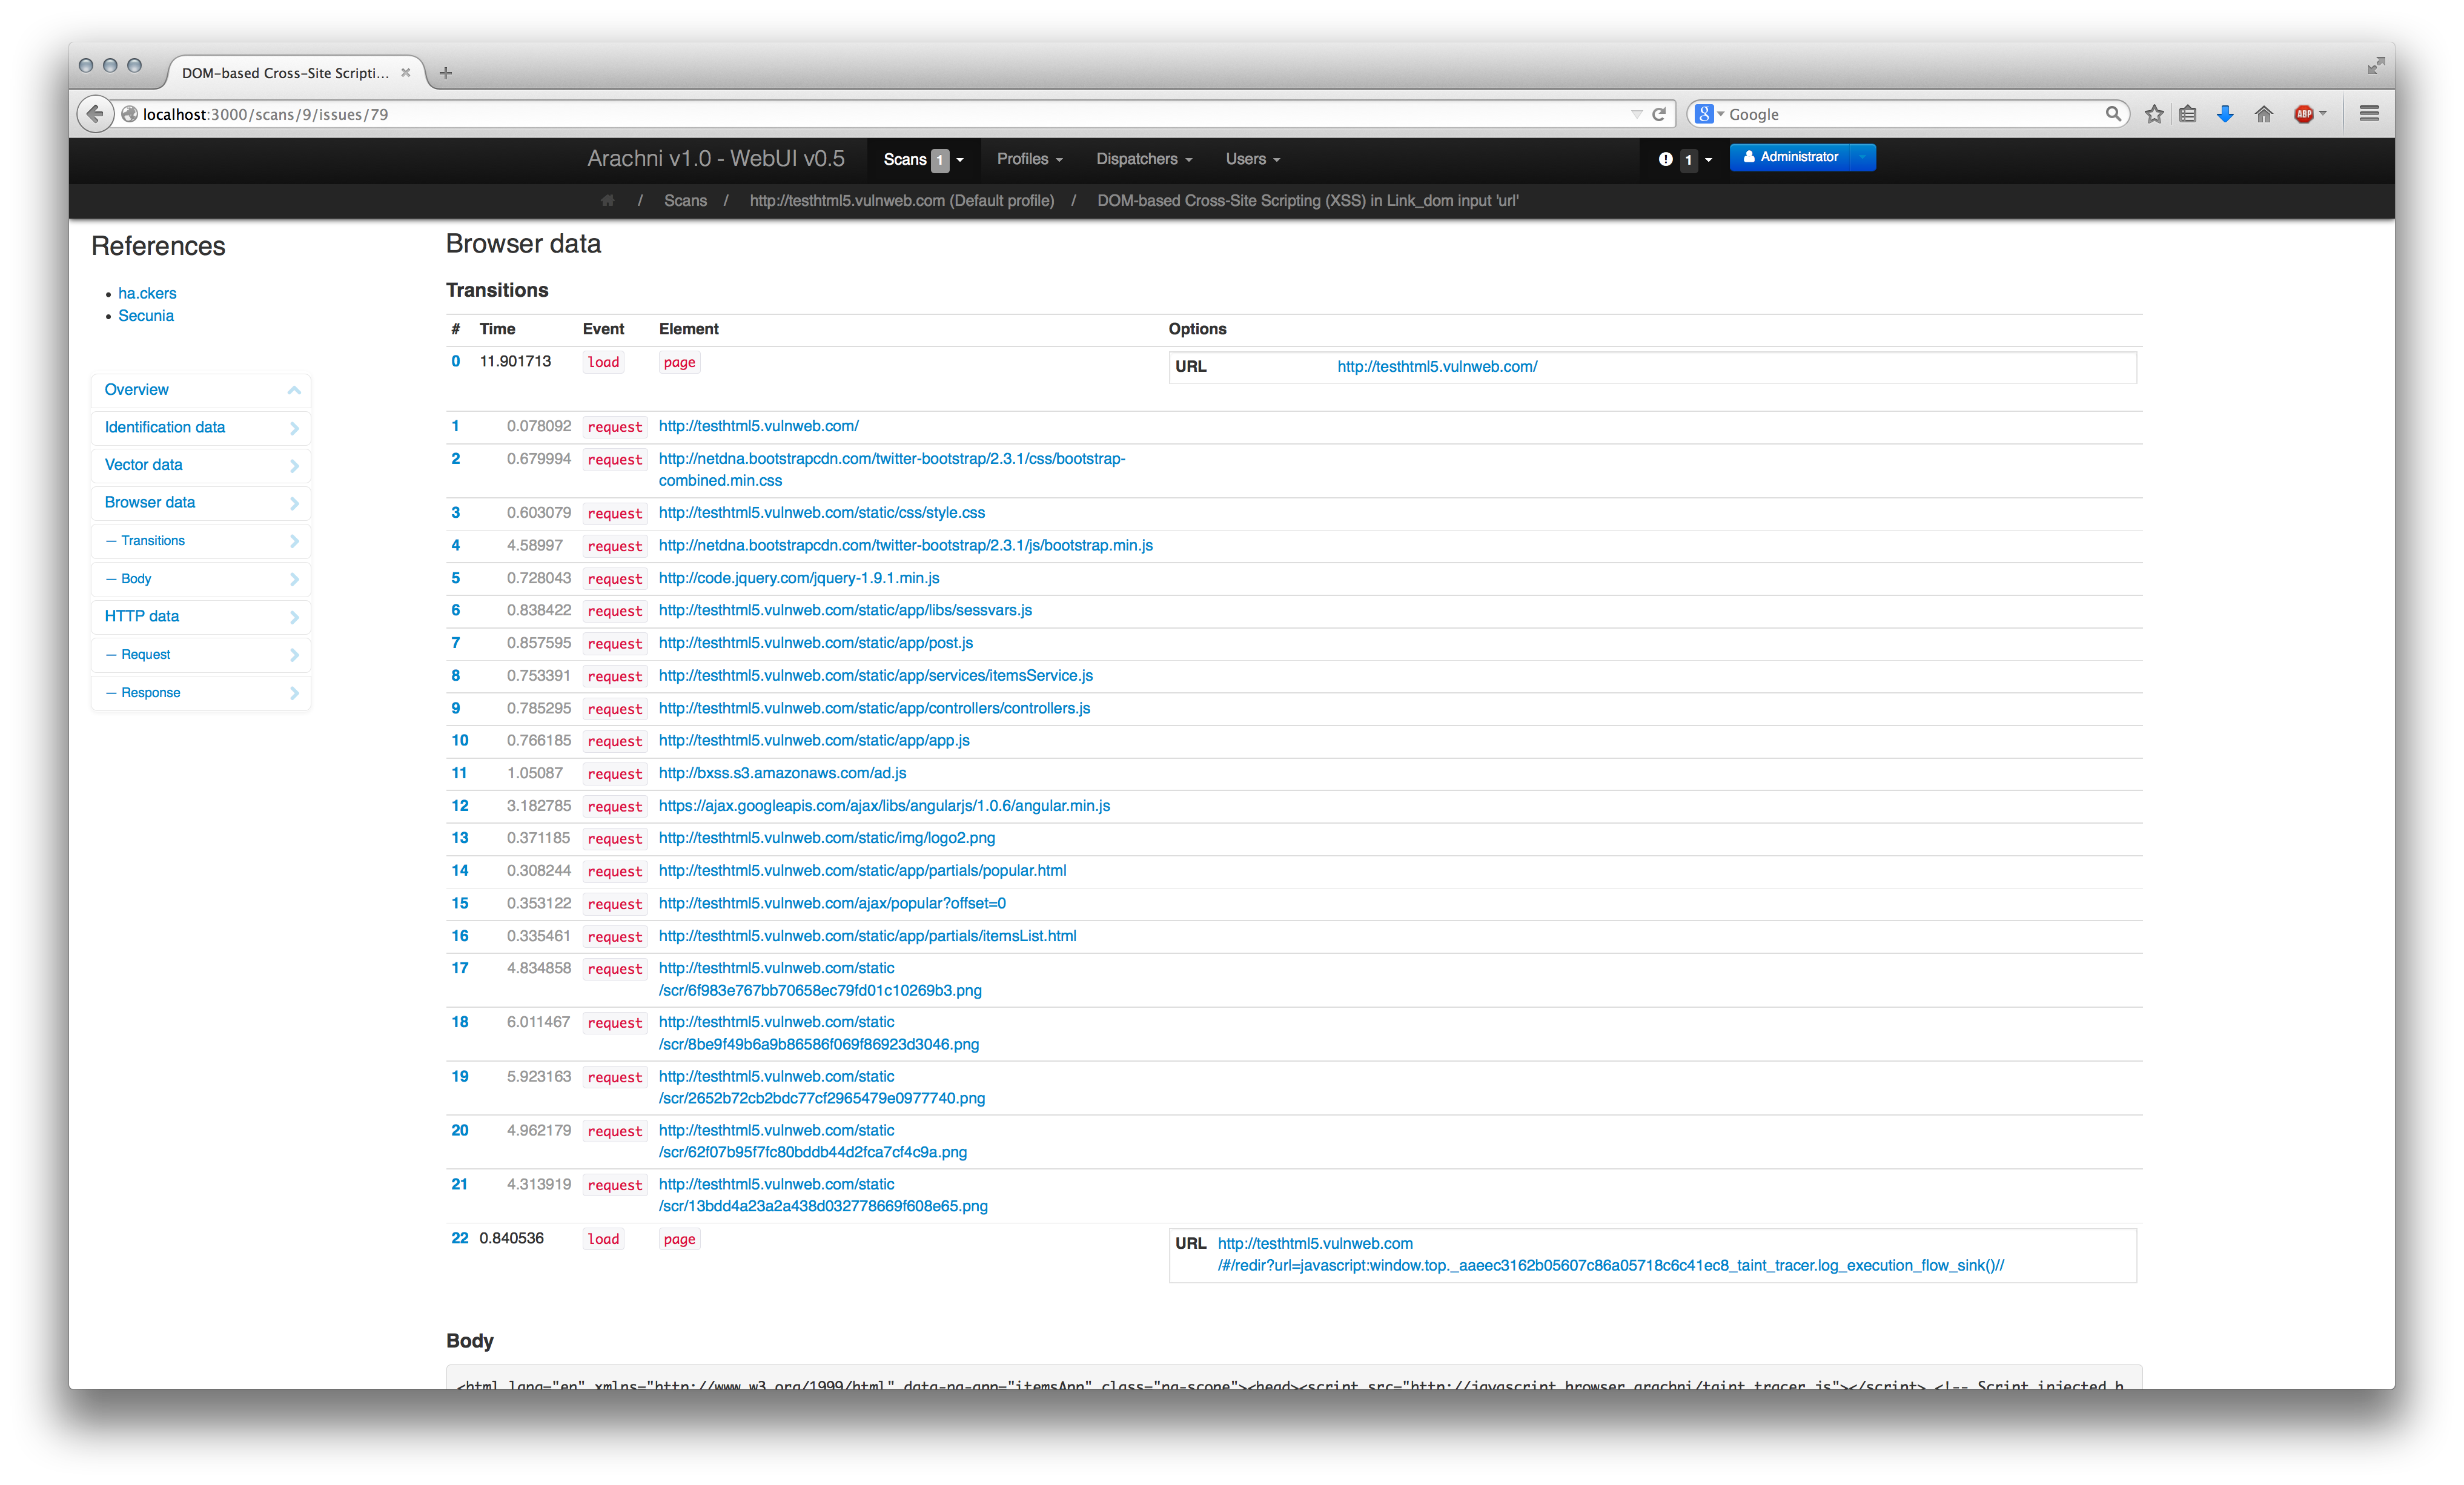The height and width of the screenshot is (1485, 2464).
Task: Click the Arachni v1.0 - WebUI brand link
Action: [716, 159]
